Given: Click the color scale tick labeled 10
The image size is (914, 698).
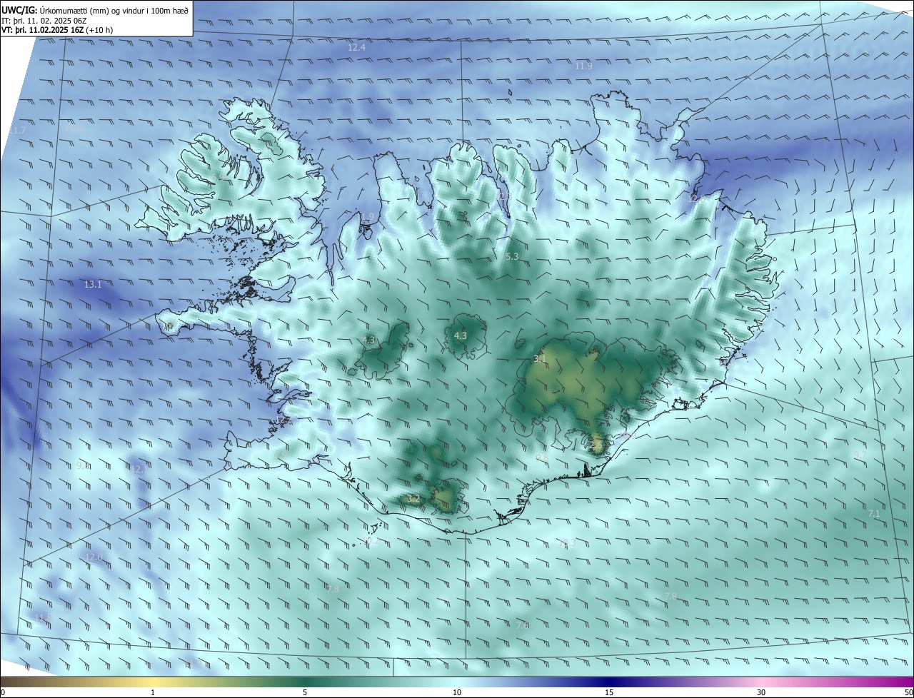Looking at the screenshot, I should (x=457, y=692).
